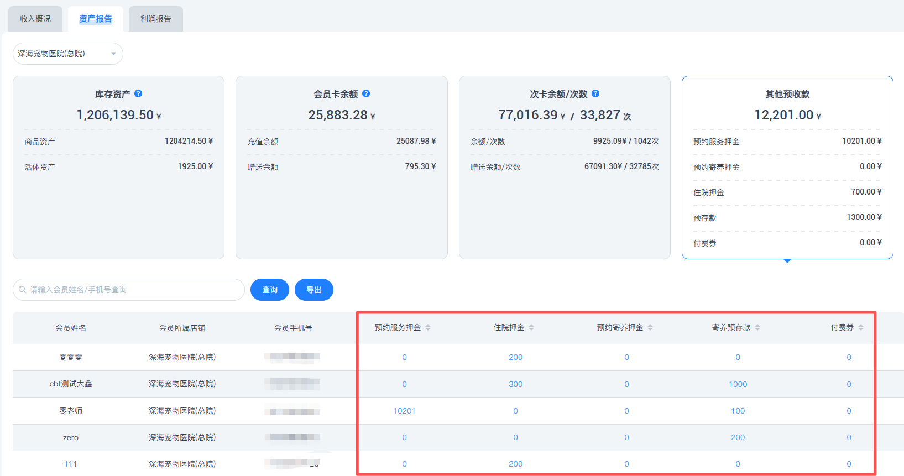This screenshot has height=476, width=904.
Task: Sort by 付费券 column
Action: [861, 327]
